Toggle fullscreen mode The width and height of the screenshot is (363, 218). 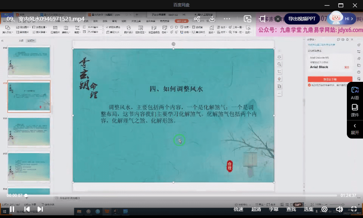tap(354, 209)
